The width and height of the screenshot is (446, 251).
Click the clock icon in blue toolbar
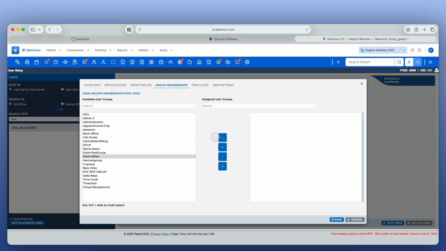pos(56,62)
